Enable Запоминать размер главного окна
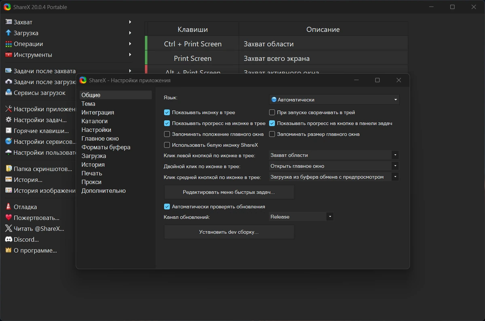Image resolution: width=485 pixels, height=321 pixels. point(272,134)
